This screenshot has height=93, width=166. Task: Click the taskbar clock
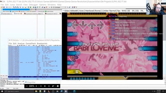click(158, 91)
